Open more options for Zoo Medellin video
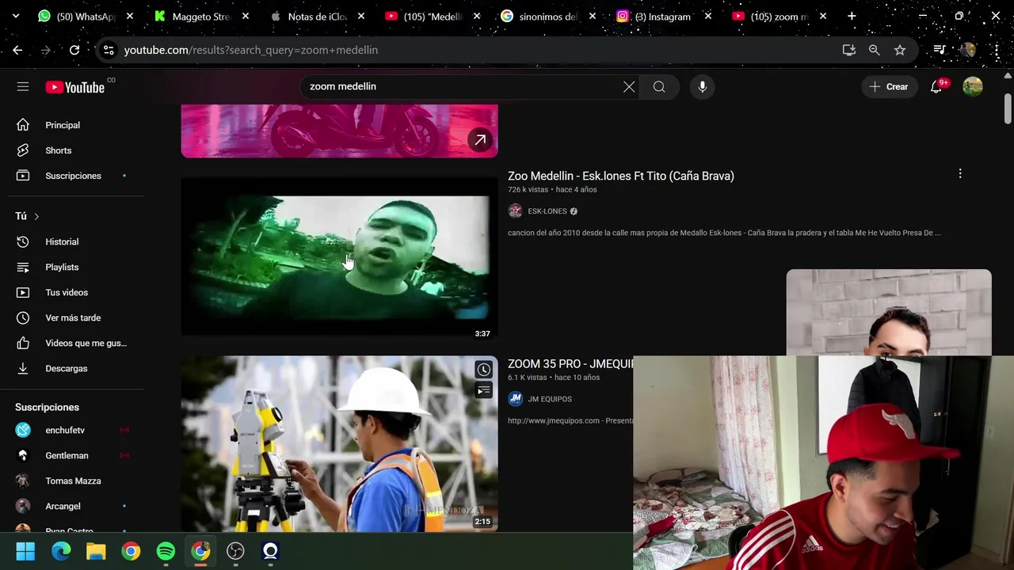Screen dimensions: 1014x570 [960, 173]
